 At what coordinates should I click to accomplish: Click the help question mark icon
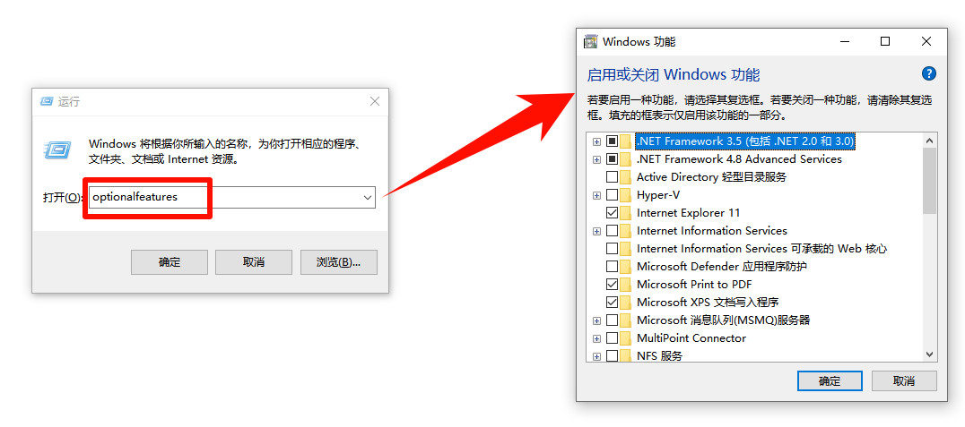[x=929, y=74]
